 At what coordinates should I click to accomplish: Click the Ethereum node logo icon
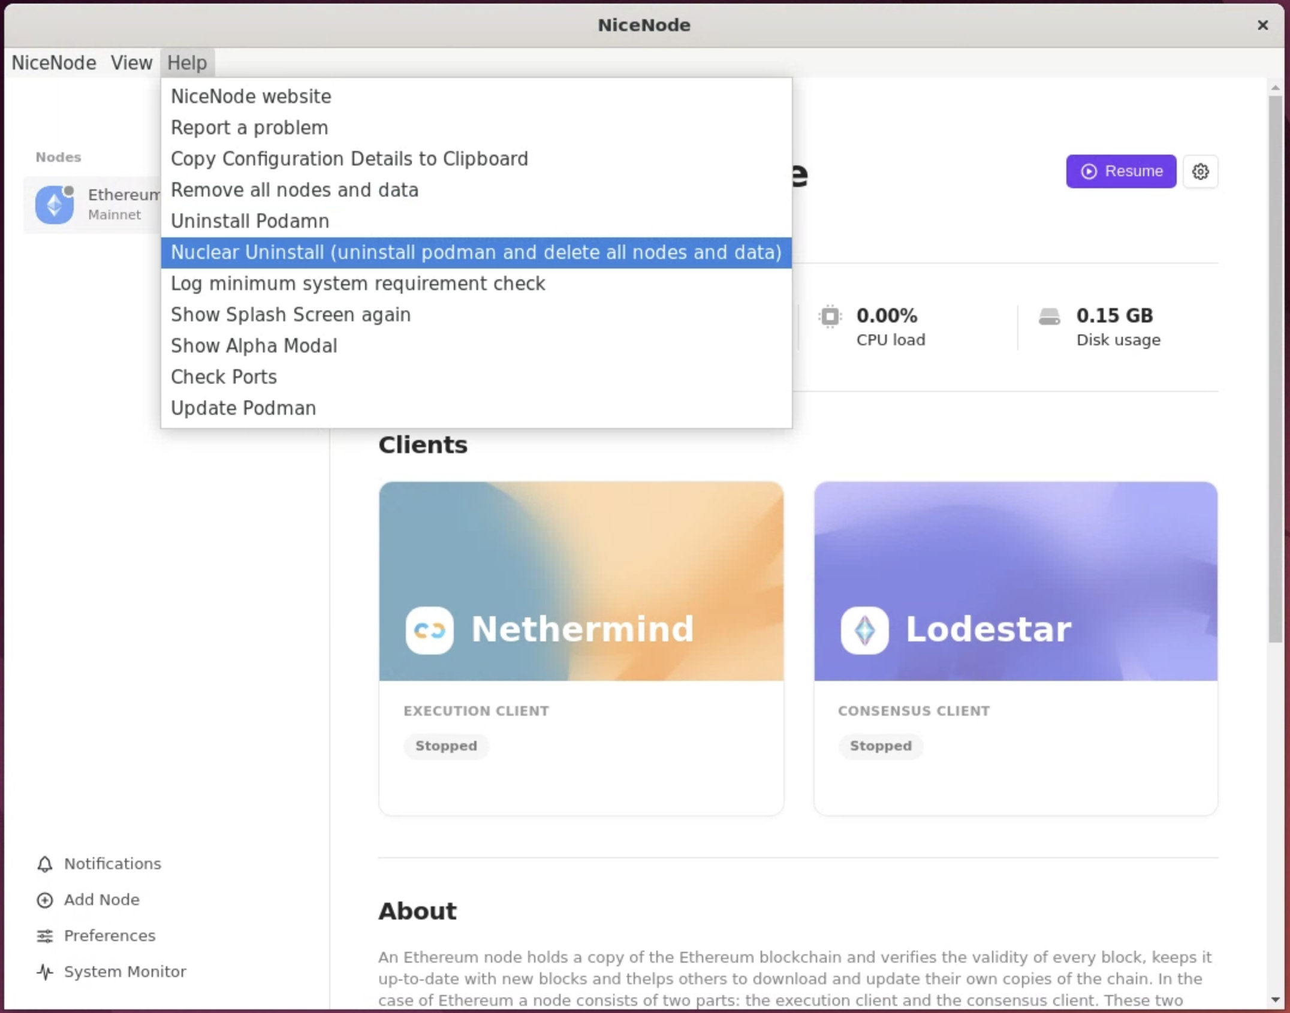point(55,204)
